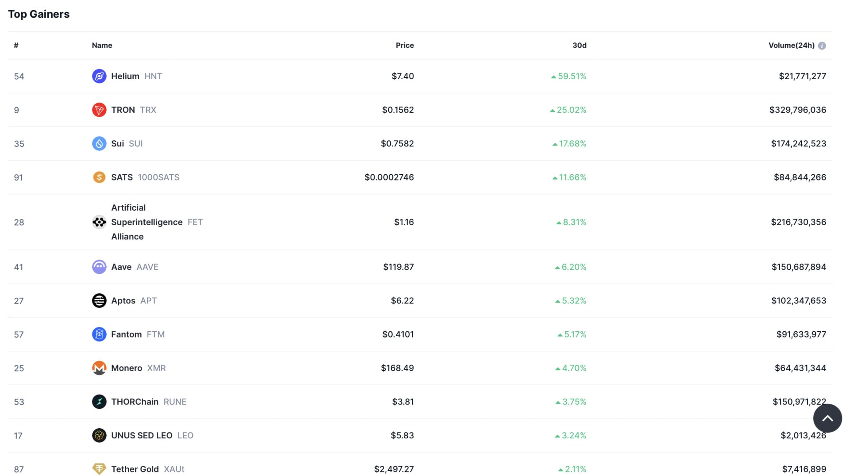The image size is (850, 476).
Task: Click the Sui blue droplet icon
Action: (x=99, y=143)
